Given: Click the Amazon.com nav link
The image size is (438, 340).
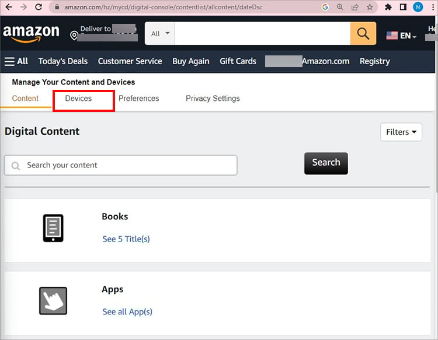Looking at the screenshot, I should pos(326,61).
